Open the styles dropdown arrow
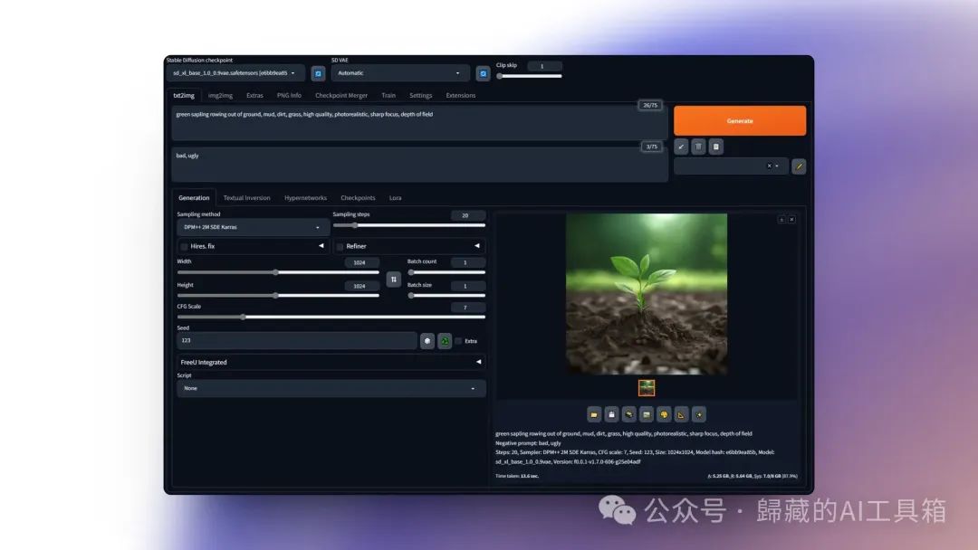The image size is (978, 550). pos(777,166)
